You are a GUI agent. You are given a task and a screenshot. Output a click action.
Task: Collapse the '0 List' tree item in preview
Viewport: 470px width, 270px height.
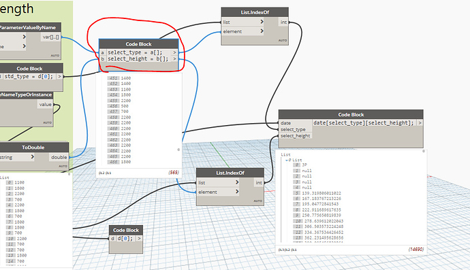[287, 160]
